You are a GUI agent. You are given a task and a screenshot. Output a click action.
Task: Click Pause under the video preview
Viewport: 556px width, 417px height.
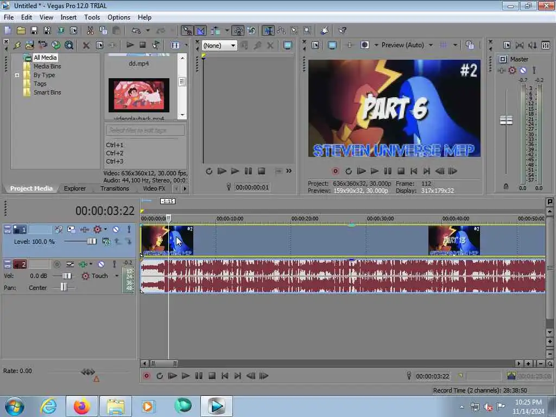388,171
